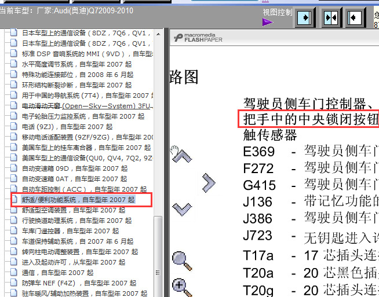Open 用于中国的导航系统 (7T4) entry
Image resolution: width=379 pixels, height=297 pixels.
(88, 96)
